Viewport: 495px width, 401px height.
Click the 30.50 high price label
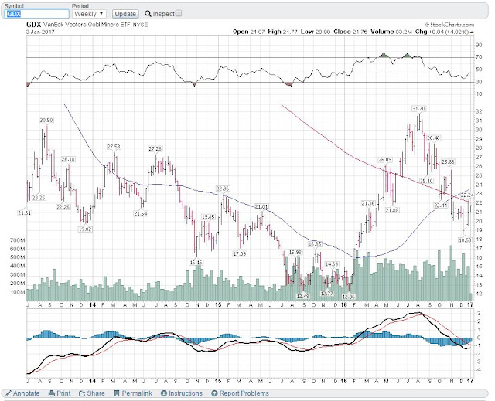(x=46, y=120)
